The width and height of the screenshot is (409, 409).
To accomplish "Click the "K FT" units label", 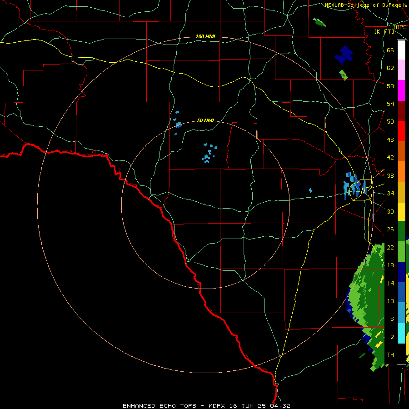I will [x=384, y=31].
